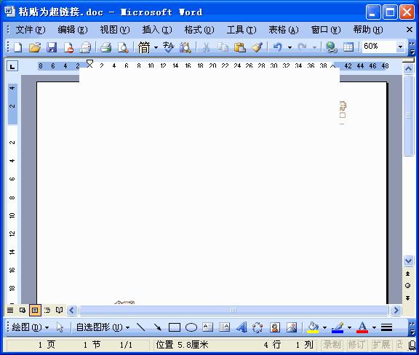419x355 pixels.
Task: Expand line color dropdown arrow
Action: pos(349,327)
